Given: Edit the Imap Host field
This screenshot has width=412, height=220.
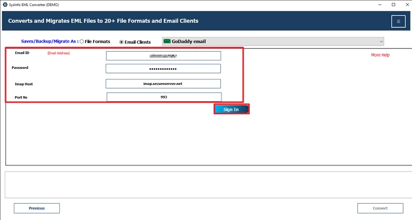Looking at the screenshot, I should [x=163, y=84].
